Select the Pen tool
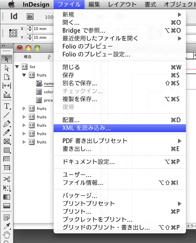The image size is (196, 243). coord(7,124)
